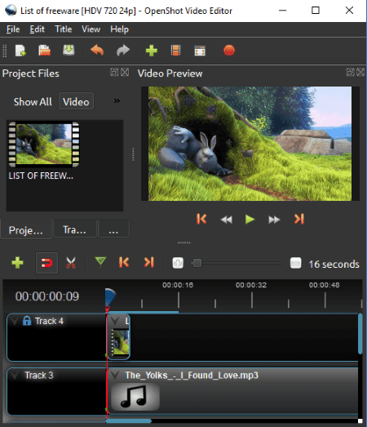Click the vertical timeline scrollbar
The width and height of the screenshot is (367, 427).
click(x=360, y=334)
